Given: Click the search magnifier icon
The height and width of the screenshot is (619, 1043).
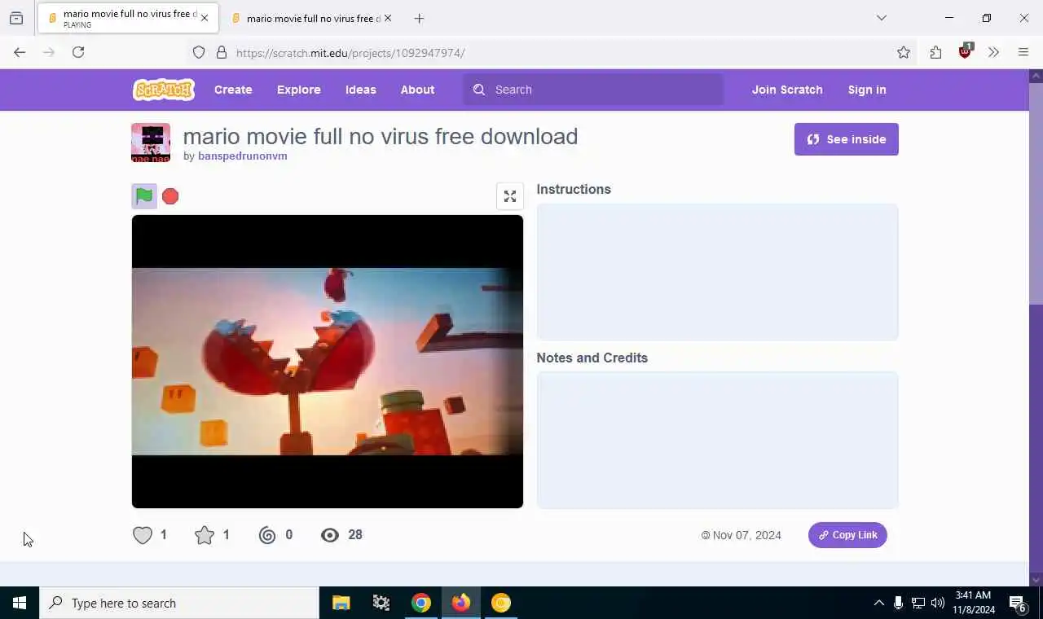Looking at the screenshot, I should [x=479, y=90].
